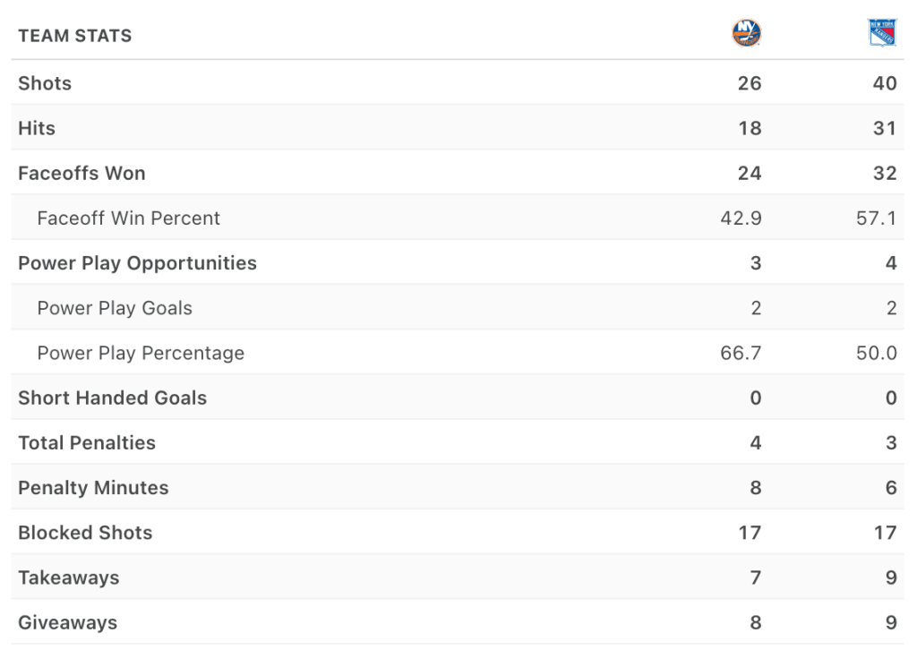Select the Shots row label
This screenshot has width=917, height=650.
(x=45, y=83)
